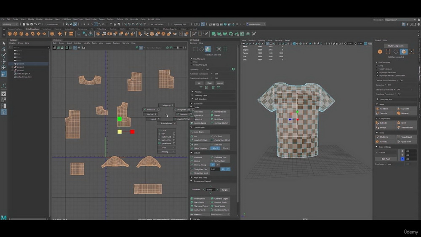
Task: Click the Distribute value input field
Action: point(210,189)
